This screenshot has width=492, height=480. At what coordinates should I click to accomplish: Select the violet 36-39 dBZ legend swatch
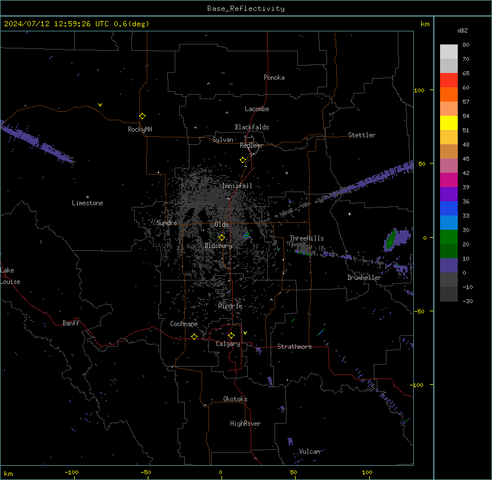pos(449,194)
